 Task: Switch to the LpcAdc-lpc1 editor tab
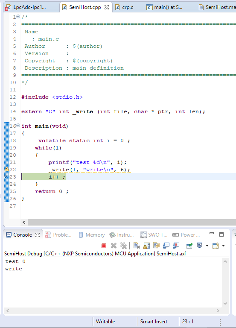pyautogui.click(x=26, y=7)
